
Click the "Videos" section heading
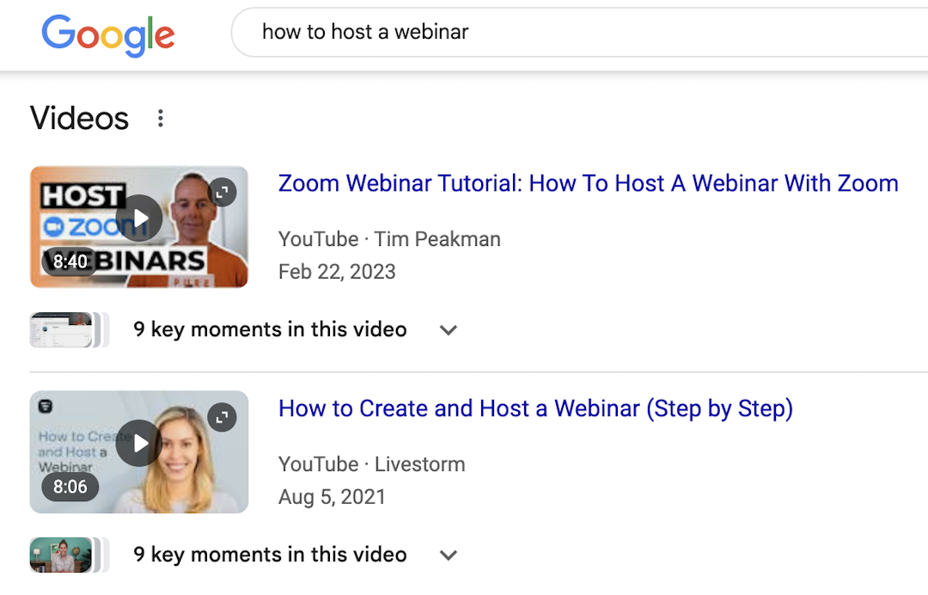(79, 118)
